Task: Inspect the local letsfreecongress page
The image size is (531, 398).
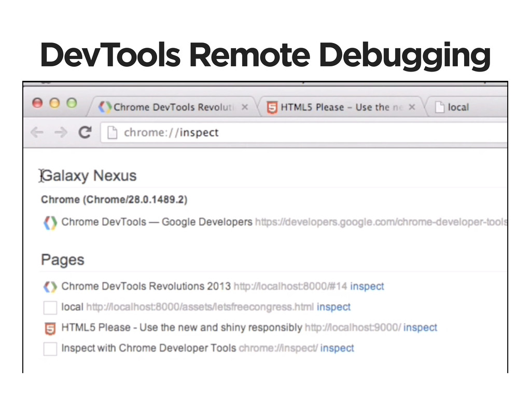Action: click(333, 307)
